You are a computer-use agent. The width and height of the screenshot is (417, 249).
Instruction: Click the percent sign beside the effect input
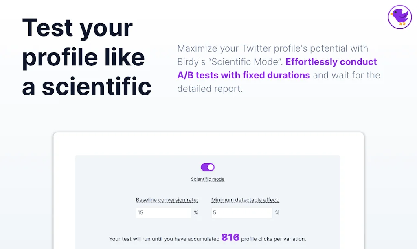pyautogui.click(x=277, y=212)
